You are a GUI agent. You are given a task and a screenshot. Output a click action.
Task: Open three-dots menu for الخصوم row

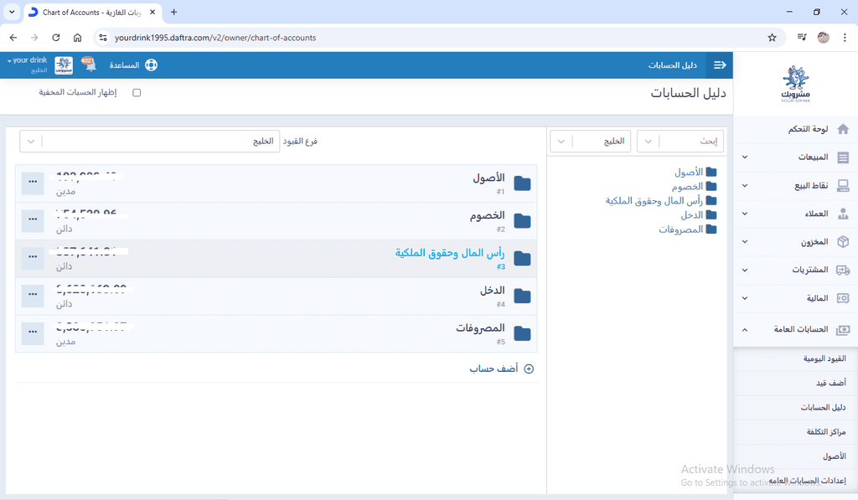(x=33, y=221)
